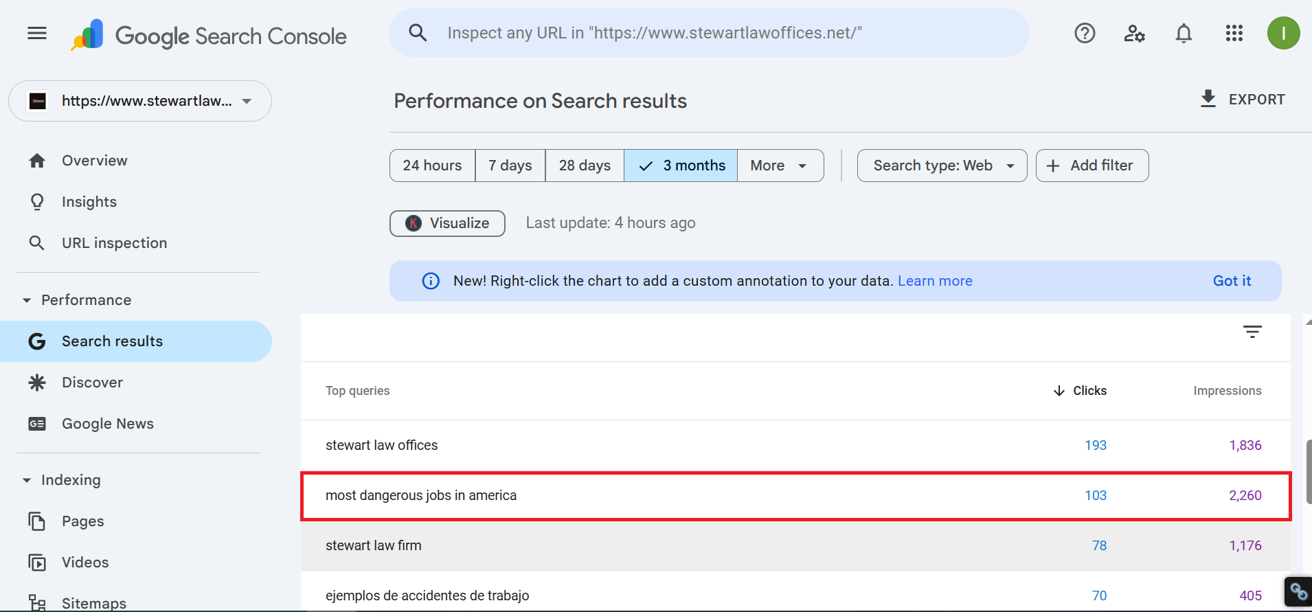This screenshot has height=612, width=1312.
Task: Select the 'stewart law firm' query row
Action: click(795, 545)
